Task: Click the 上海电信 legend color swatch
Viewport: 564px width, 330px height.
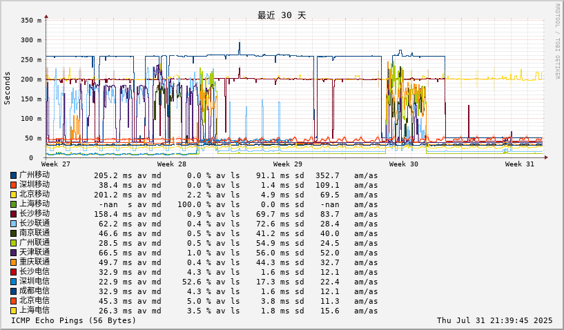Action: 13,311
